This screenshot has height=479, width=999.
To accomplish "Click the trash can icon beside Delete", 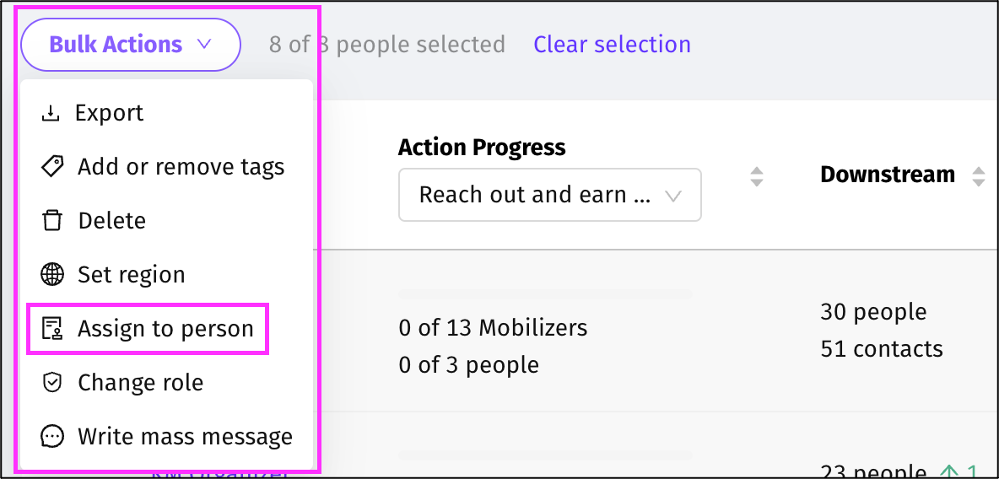I will pyautogui.click(x=52, y=221).
